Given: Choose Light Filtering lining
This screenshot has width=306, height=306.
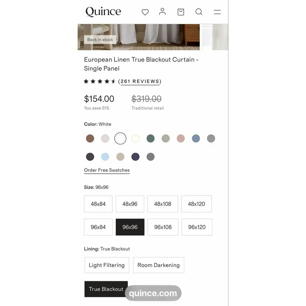Looking at the screenshot, I should pyautogui.click(x=107, y=265).
